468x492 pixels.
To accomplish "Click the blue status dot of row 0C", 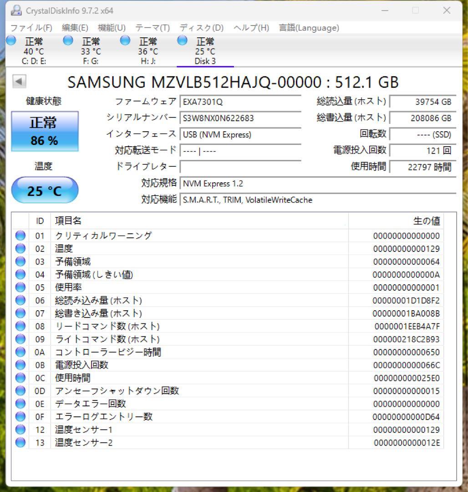I will pyautogui.click(x=20, y=378).
